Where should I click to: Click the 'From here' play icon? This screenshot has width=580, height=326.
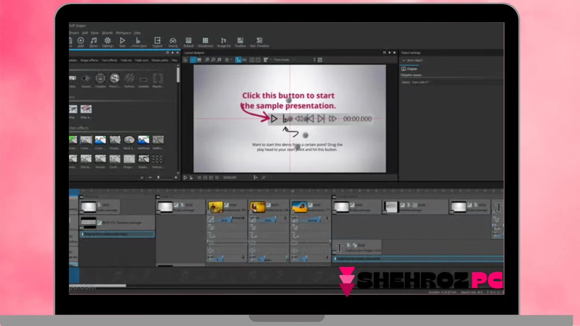(x=139, y=41)
